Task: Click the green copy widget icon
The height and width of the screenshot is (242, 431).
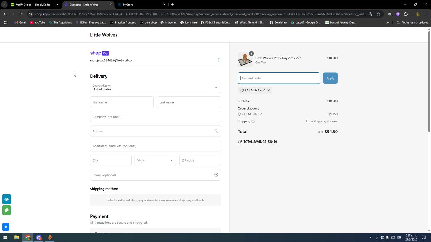Action: (6, 210)
